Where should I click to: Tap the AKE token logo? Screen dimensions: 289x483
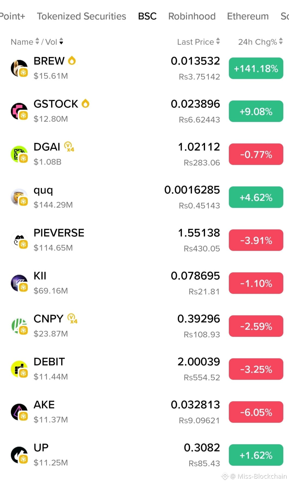point(19,412)
